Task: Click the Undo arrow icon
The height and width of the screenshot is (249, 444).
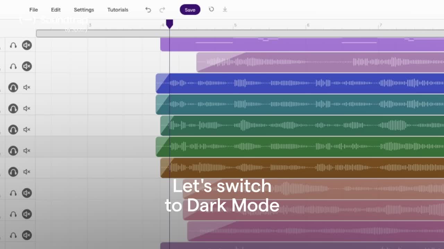Action: [148, 10]
